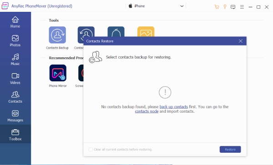Open the feedback chat icon
The width and height of the screenshot is (273, 165).
pos(233,7)
